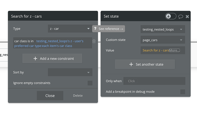
Task: Open the Sort by dropdown
Action: coord(70,72)
